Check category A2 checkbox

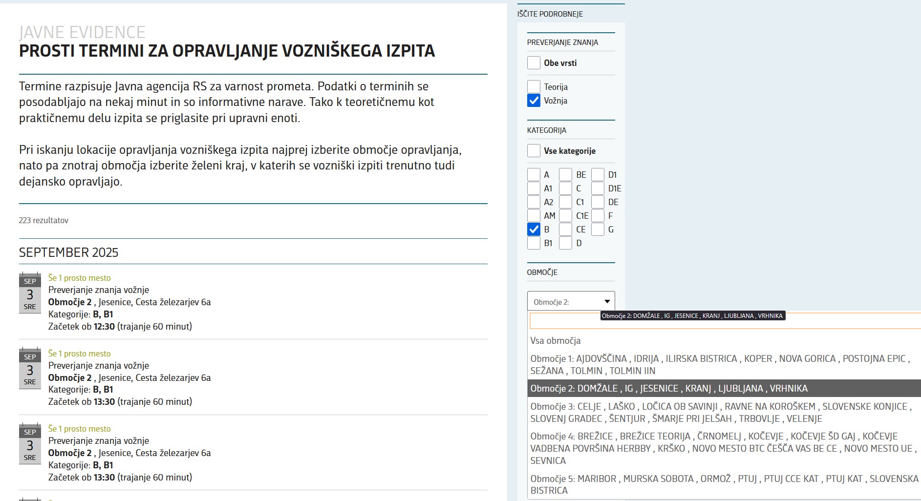[534, 202]
